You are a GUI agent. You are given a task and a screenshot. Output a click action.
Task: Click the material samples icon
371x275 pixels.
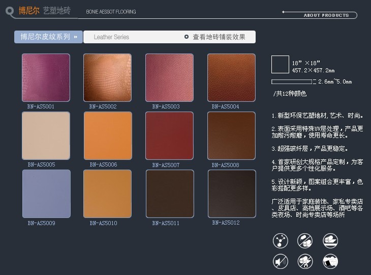coord(330,261)
